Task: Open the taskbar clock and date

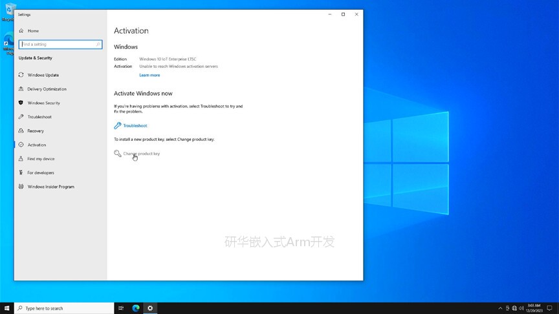Action: coord(534,308)
